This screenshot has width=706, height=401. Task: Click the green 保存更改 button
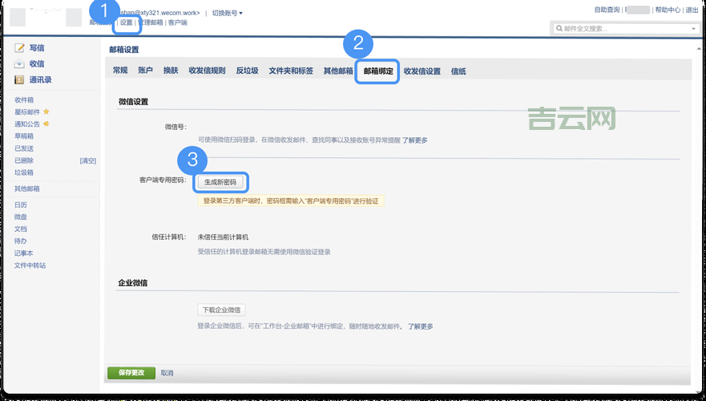point(131,373)
